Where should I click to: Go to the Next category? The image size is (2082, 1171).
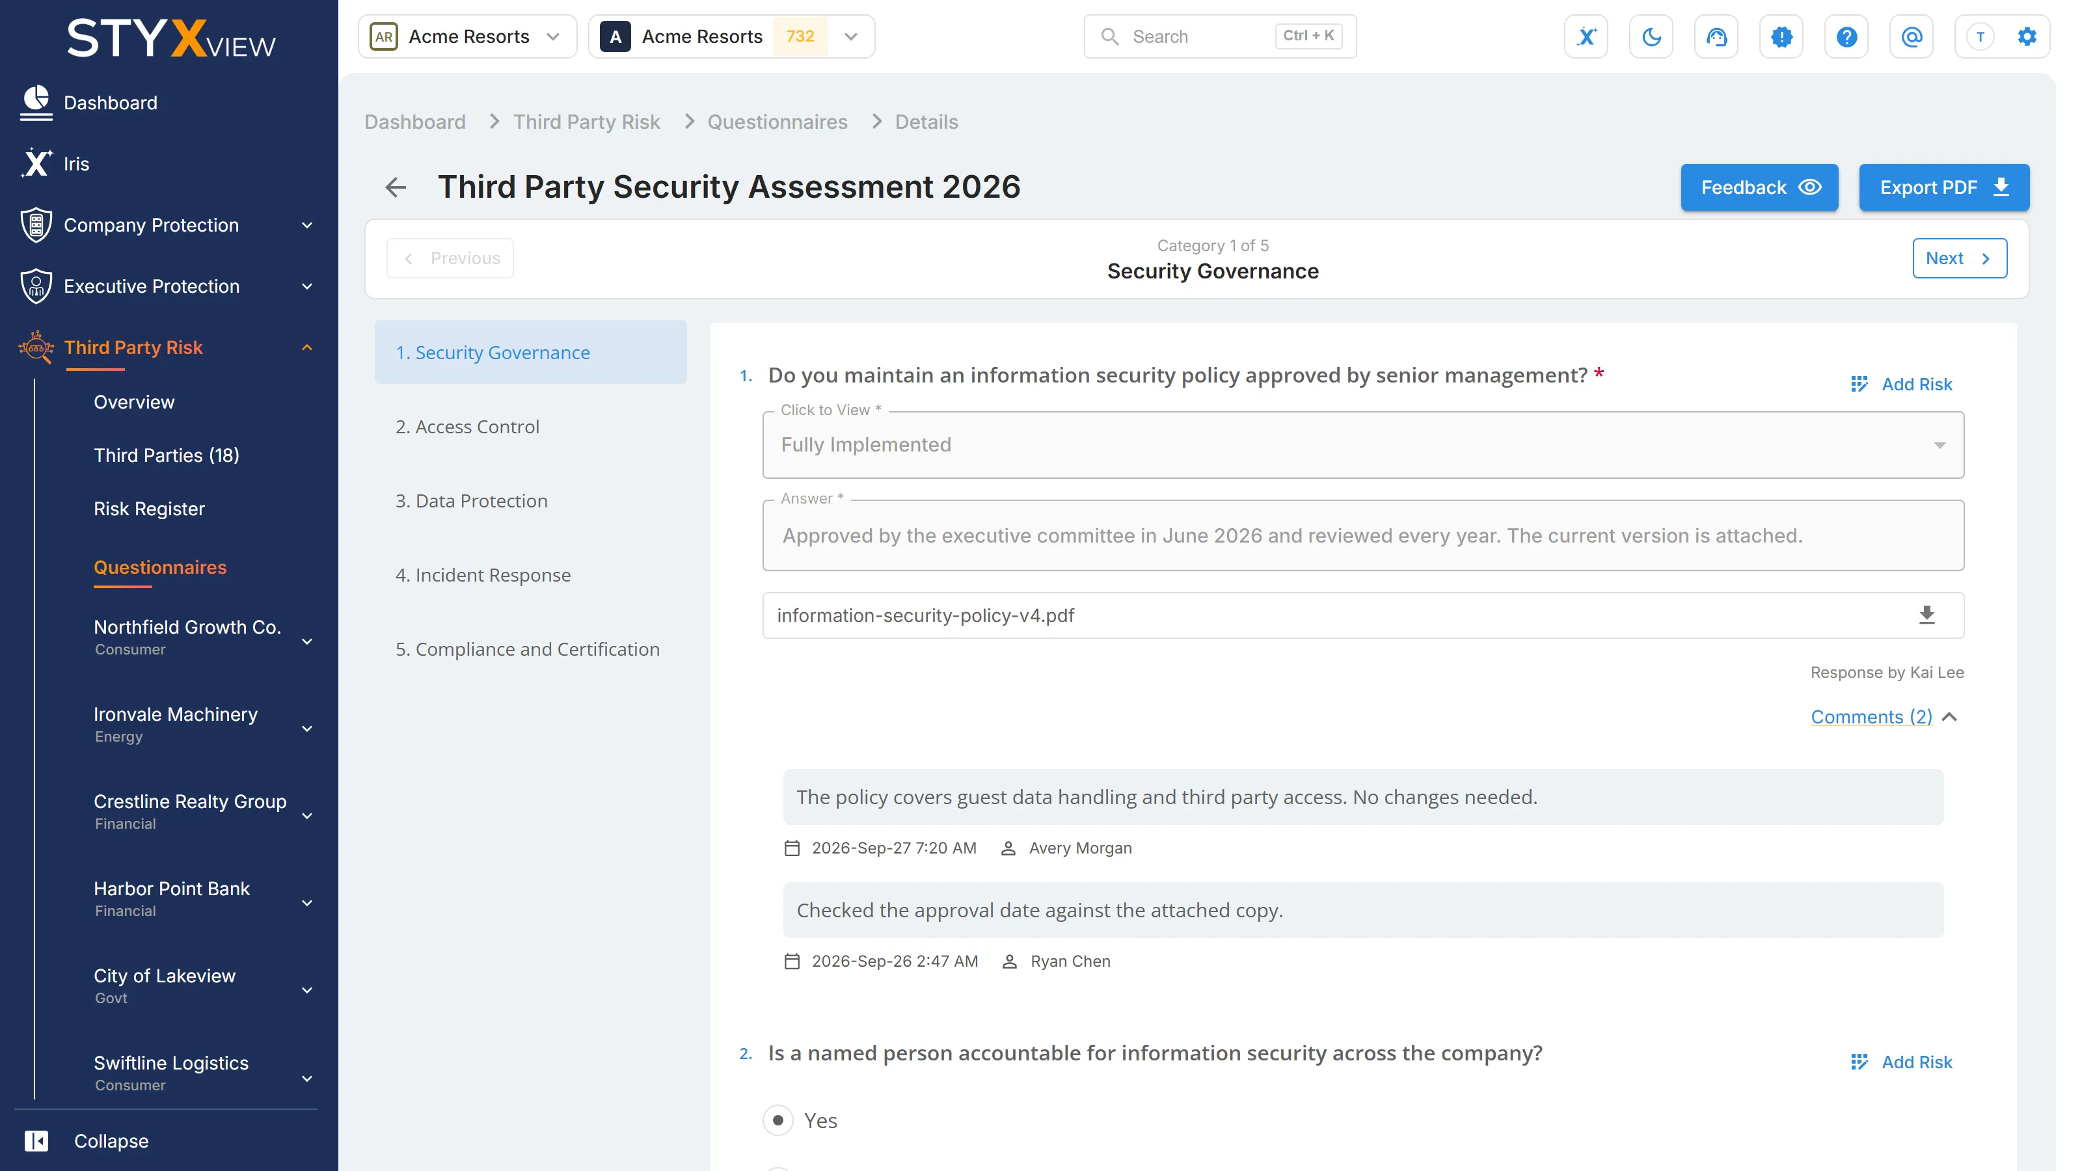[1959, 259]
